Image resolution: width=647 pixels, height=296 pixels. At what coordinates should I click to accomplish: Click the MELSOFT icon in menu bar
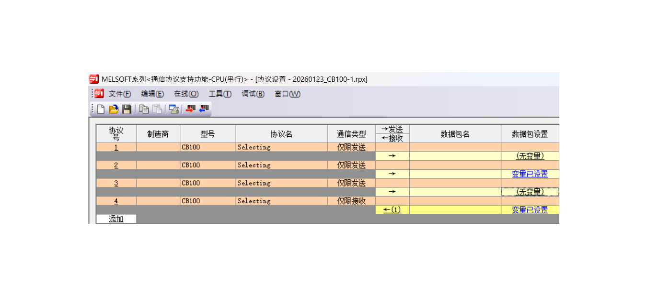[x=99, y=94]
